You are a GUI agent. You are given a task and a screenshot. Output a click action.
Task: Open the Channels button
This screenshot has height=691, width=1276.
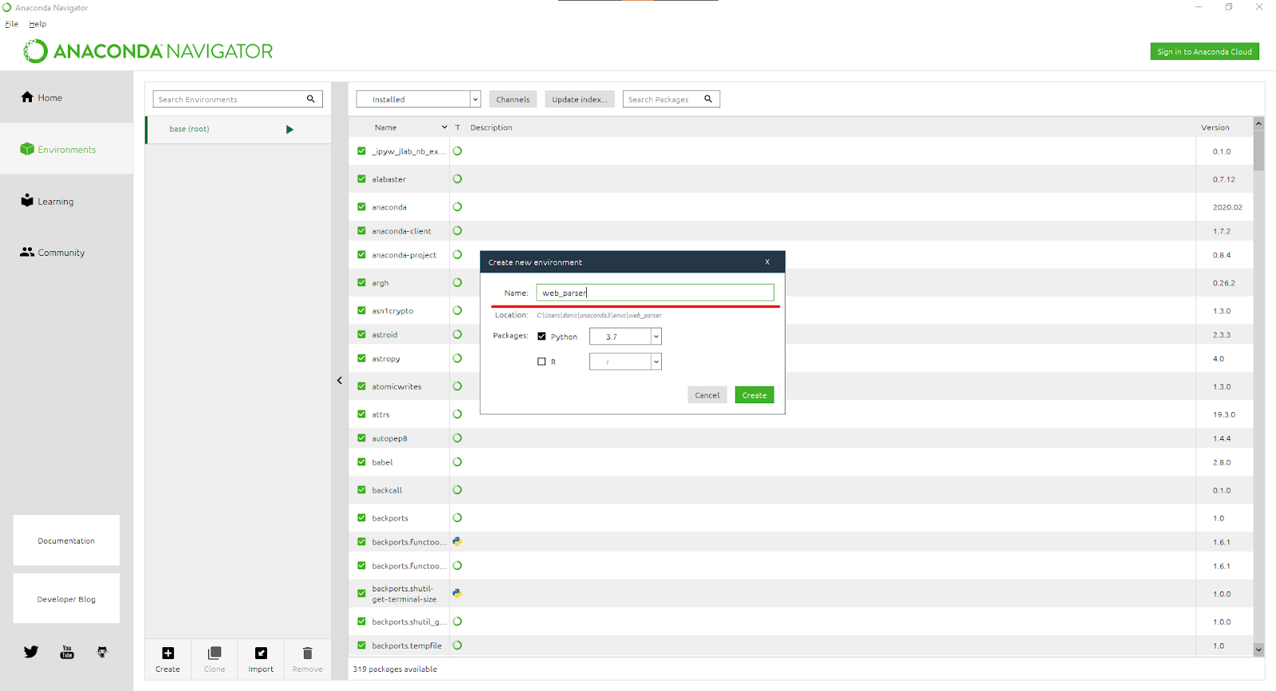513,99
